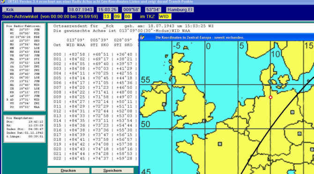The image size is (314, 174).
Task: Click the Speichern button
Action: [112, 171]
